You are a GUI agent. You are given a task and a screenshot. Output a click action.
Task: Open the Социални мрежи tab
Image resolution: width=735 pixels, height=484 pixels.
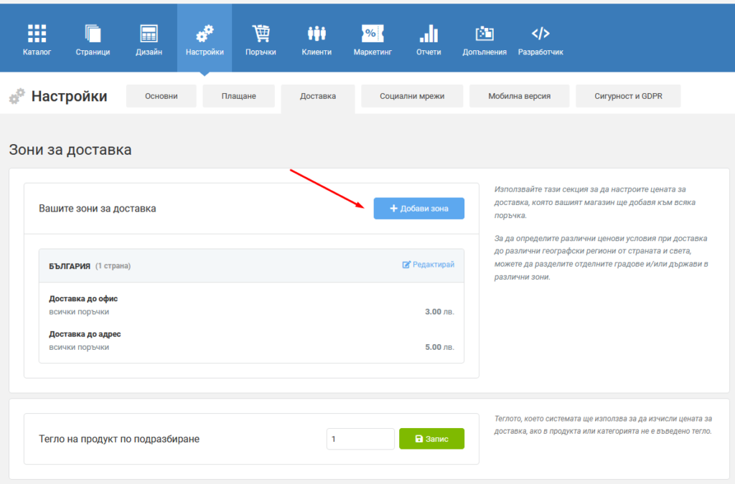coord(412,96)
